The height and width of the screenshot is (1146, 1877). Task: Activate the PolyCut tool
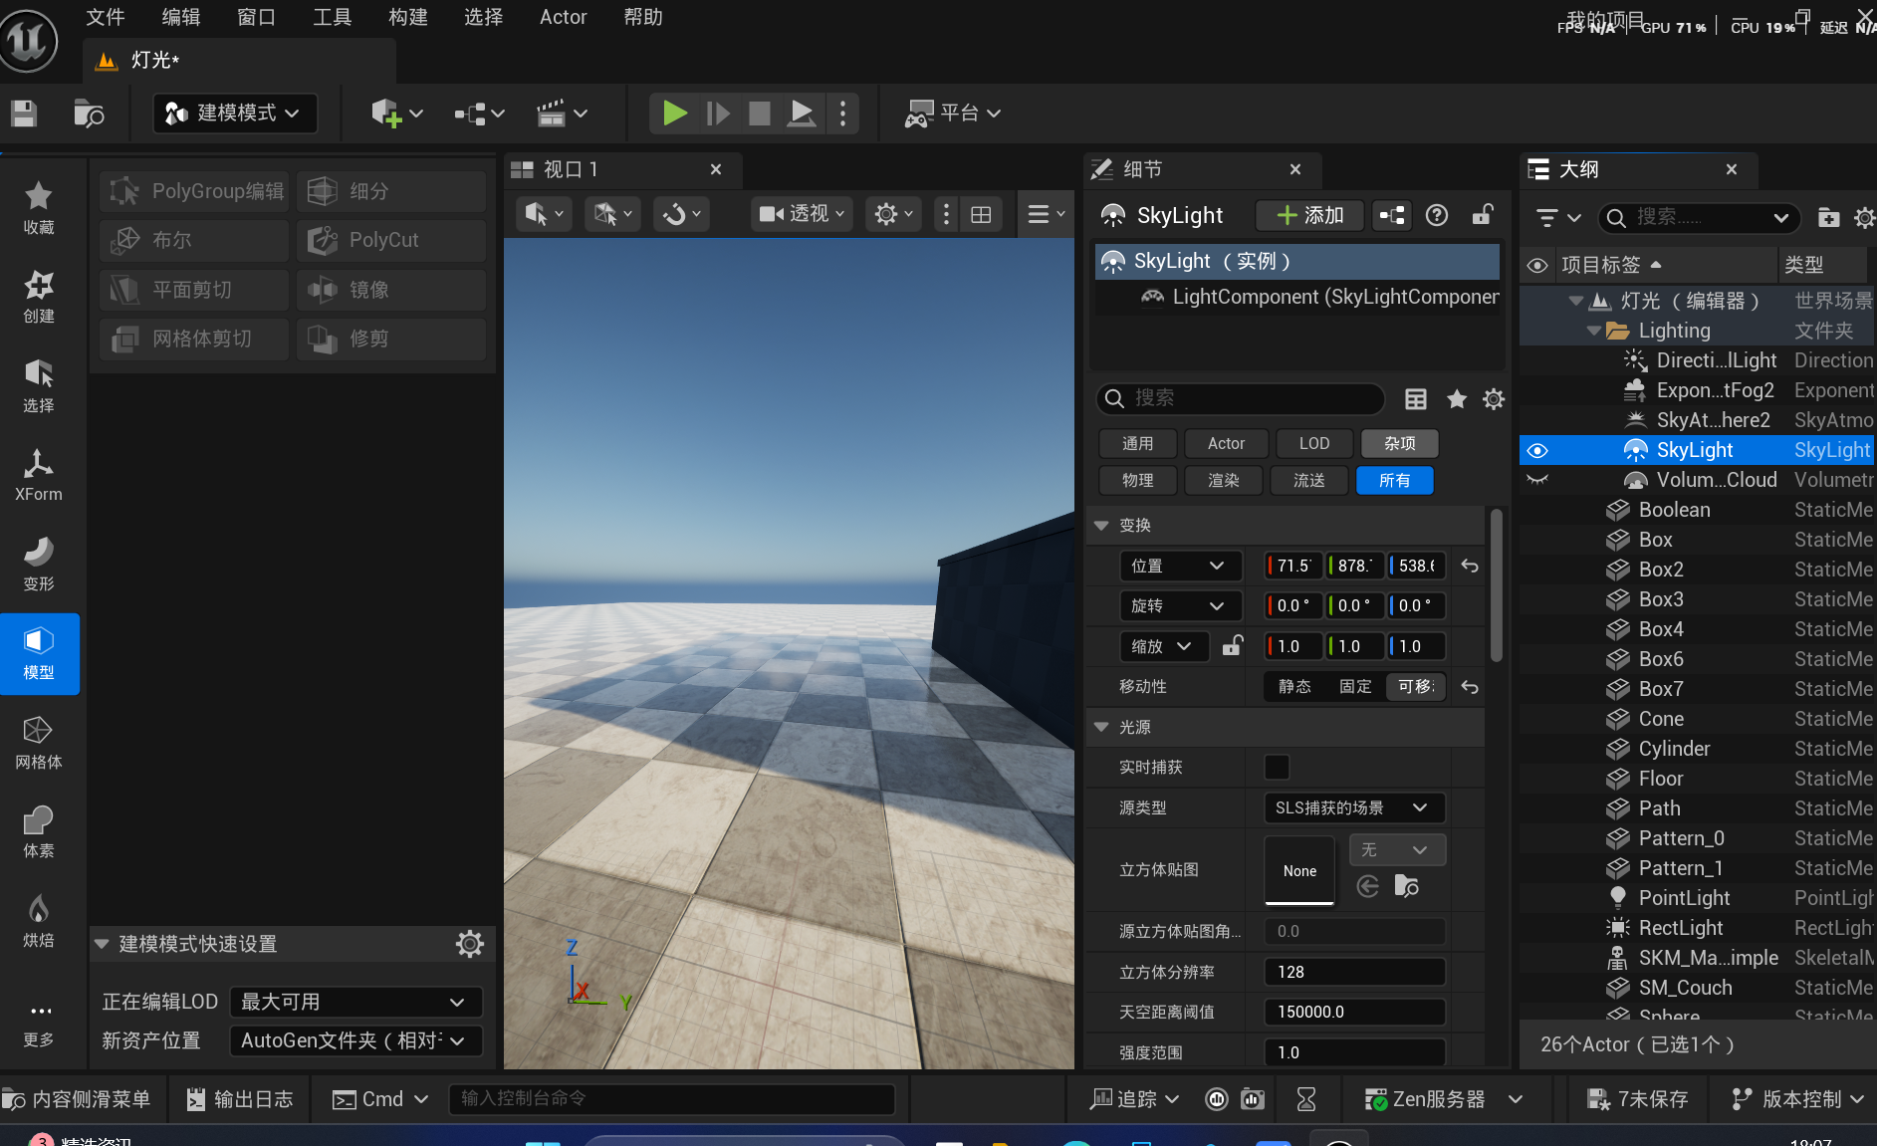click(390, 240)
